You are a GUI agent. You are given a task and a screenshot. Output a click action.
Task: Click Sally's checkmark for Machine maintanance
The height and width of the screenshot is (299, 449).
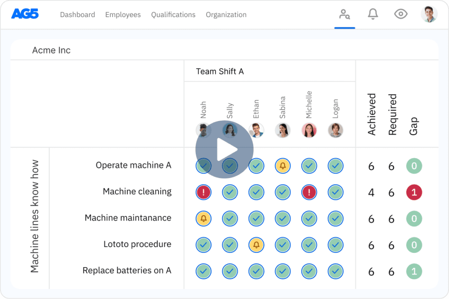230,218
